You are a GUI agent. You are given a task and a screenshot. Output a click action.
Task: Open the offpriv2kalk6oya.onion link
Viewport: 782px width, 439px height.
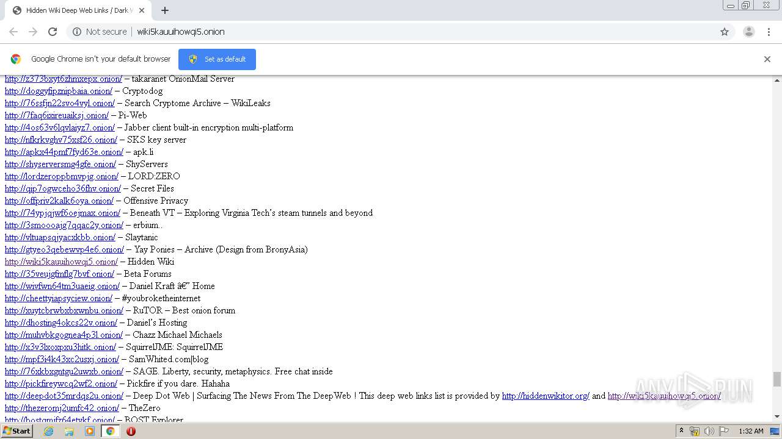tap(59, 201)
